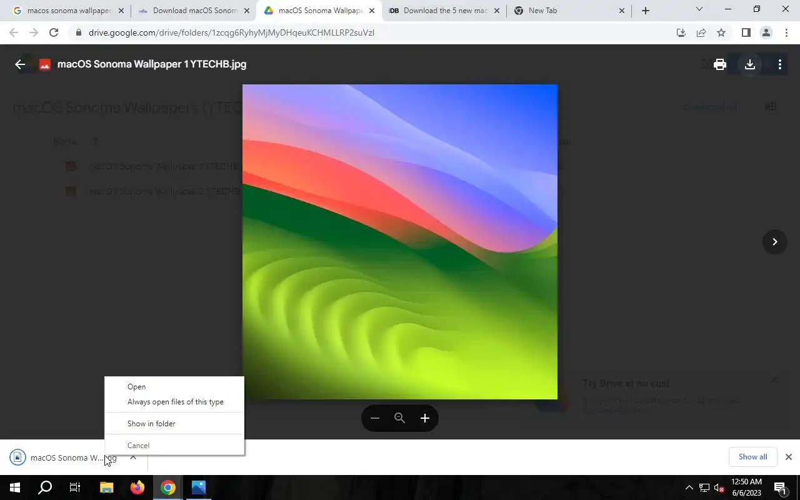Download the previewed image
The image size is (800, 500).
point(750,64)
